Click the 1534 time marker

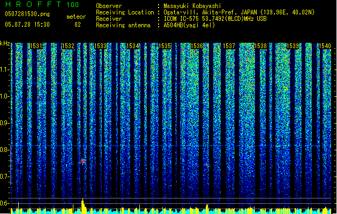tap(133, 46)
